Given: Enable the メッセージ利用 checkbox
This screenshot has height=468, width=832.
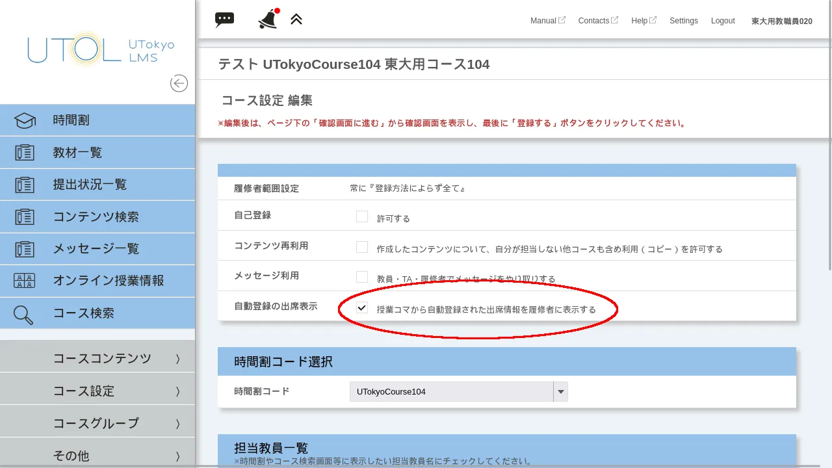Looking at the screenshot, I should 362,276.
